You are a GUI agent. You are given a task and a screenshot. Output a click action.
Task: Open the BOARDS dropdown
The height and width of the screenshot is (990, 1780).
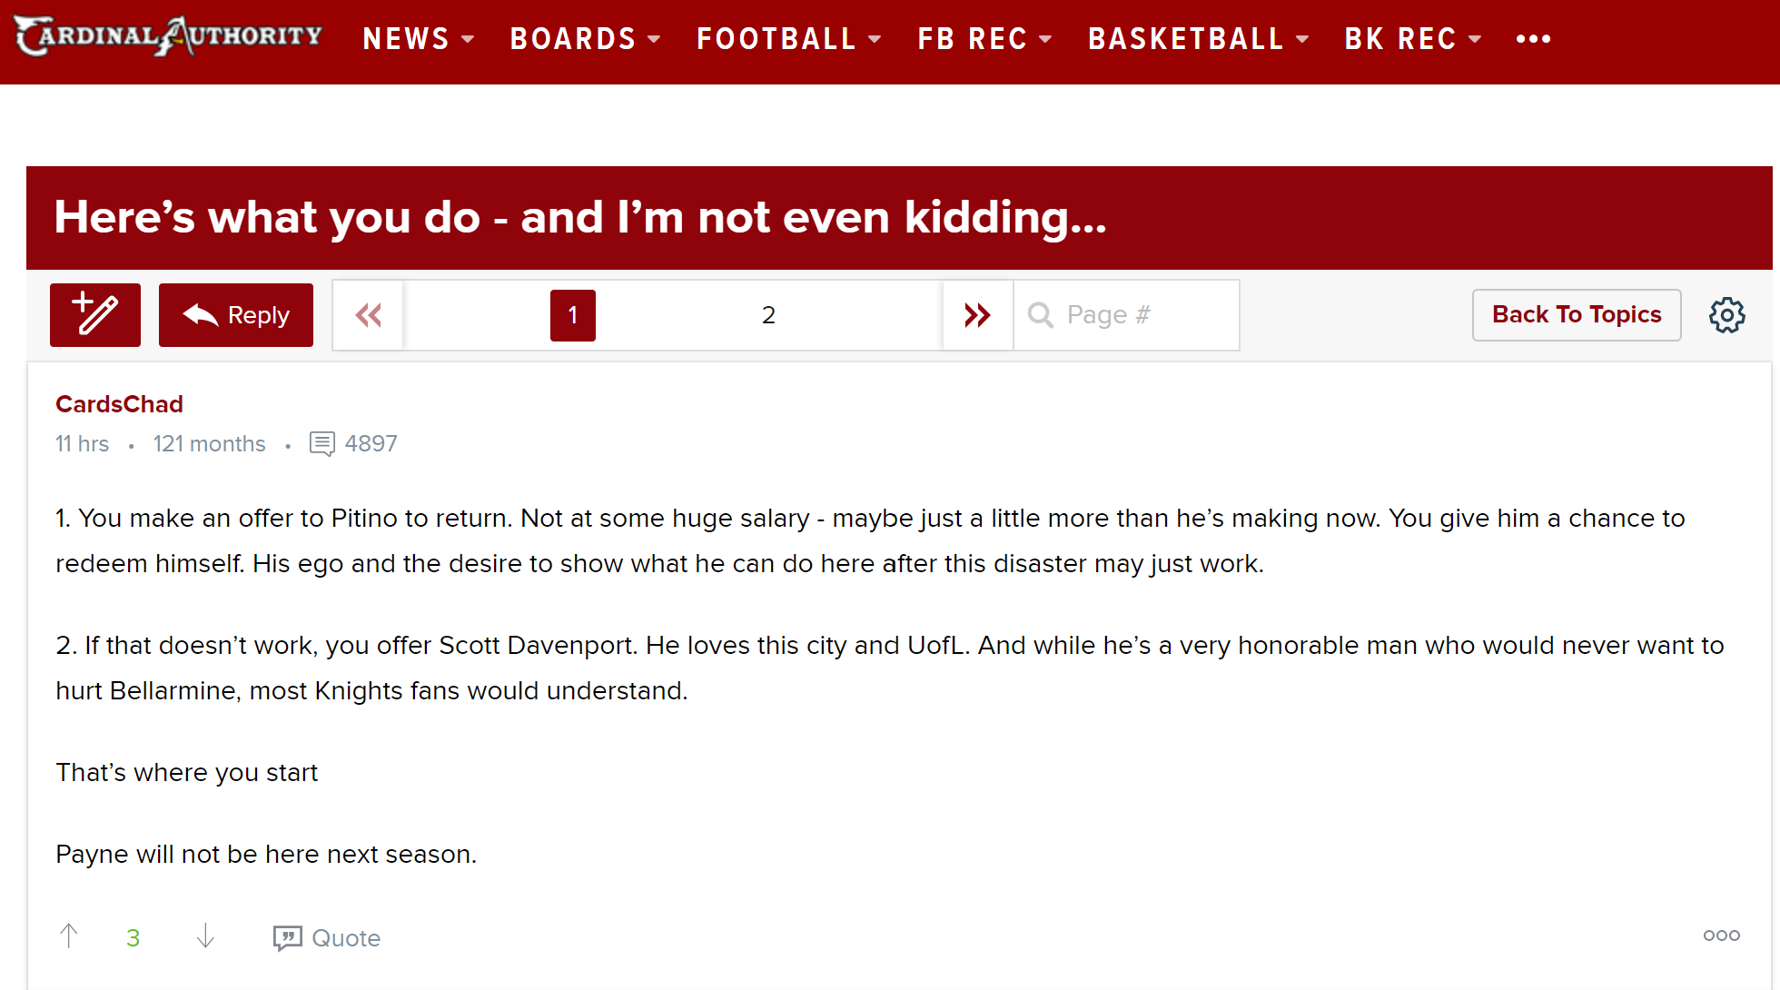585,39
